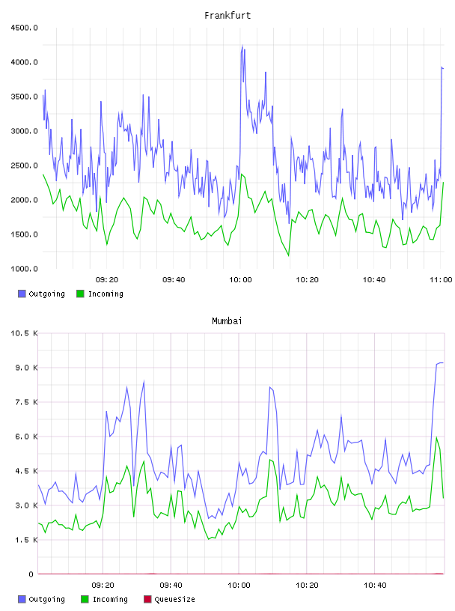Click the 11:00 time label on Frankfurt chart

point(441,280)
